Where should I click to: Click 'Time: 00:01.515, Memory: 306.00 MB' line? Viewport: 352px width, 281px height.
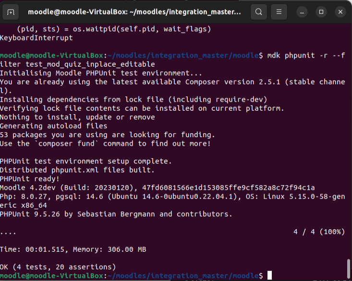coord(73,250)
